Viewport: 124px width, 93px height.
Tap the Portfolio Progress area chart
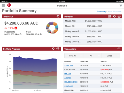[x=35, y=73]
